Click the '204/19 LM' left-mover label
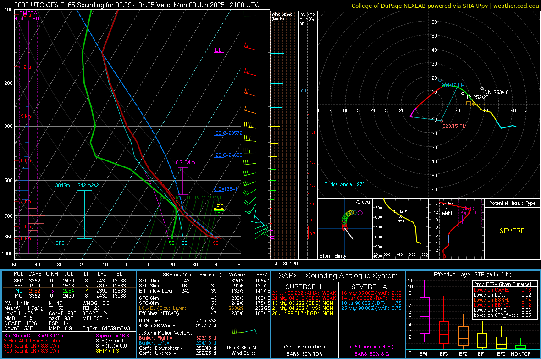This screenshot has height=359, width=541. [x=453, y=85]
